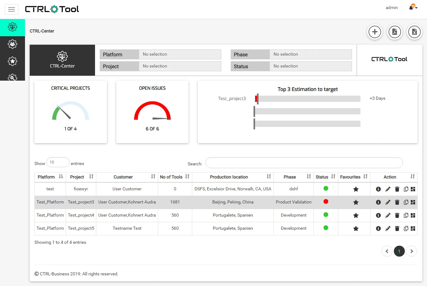Open dashboard tiles icon for fioewyr
Viewport: 427px width, 286px height.
pos(413,189)
